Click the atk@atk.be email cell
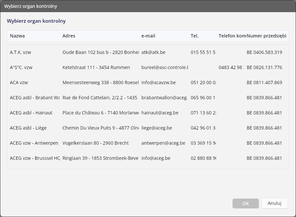Viewport: 296px width, 217px height. tap(153, 52)
